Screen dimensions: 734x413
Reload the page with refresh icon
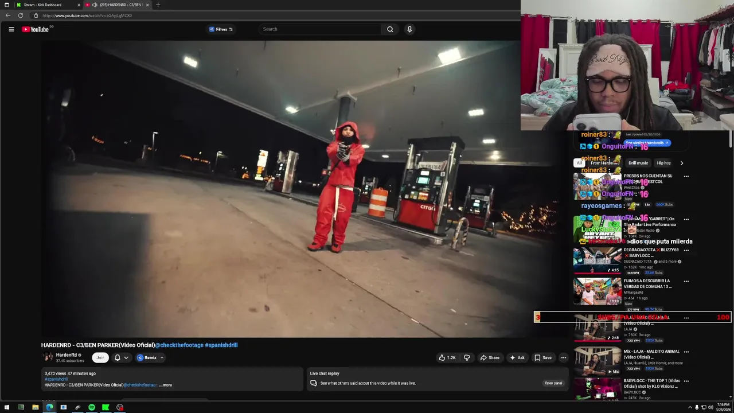point(21,15)
